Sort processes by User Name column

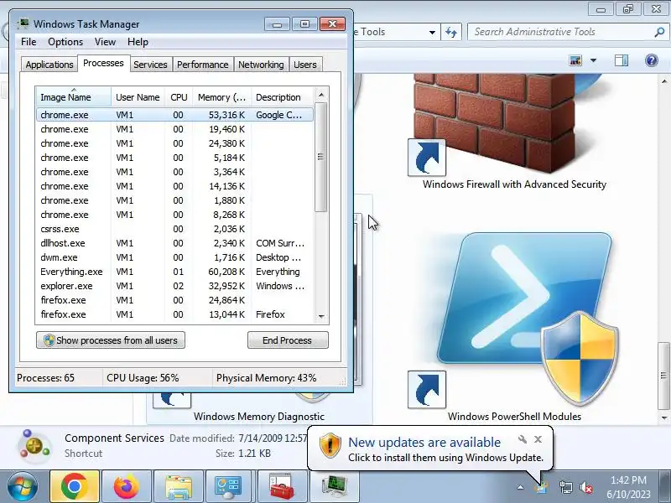point(138,97)
